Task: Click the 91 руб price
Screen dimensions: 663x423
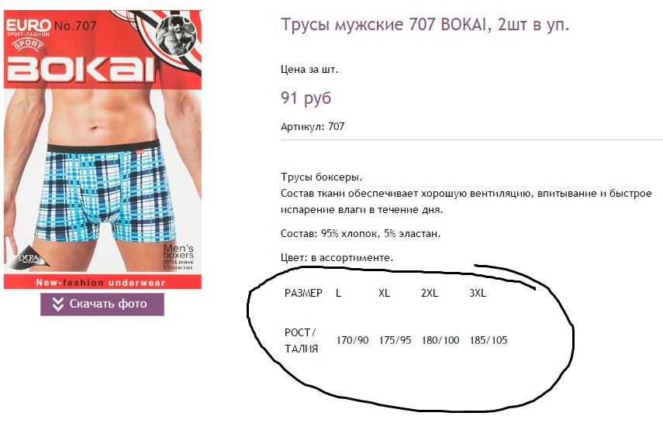Action: [306, 98]
